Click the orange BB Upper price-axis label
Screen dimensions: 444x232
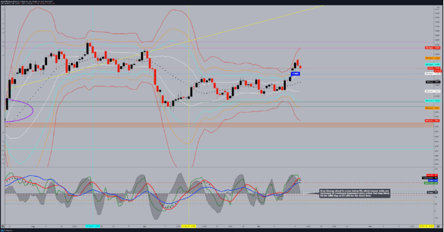coord(432,58)
